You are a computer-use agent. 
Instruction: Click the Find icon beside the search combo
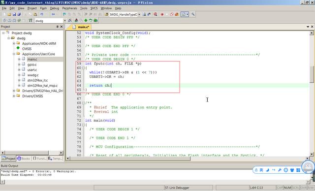144,14
